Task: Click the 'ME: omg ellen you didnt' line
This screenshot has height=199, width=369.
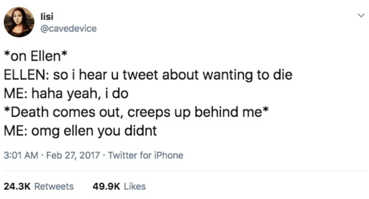Action: [x=80, y=131]
